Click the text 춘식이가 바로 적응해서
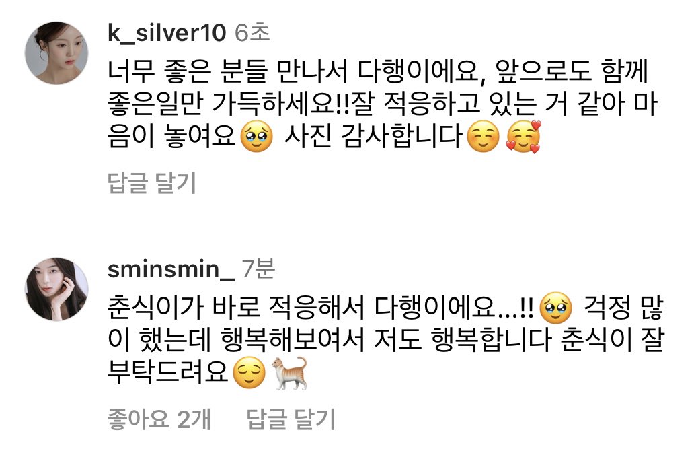Image resolution: width=696 pixels, height=457 pixels. coord(236,307)
